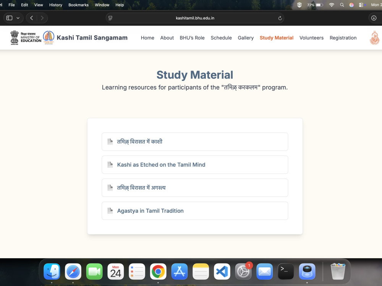Click the Kashi Tamil Sangamam emblem logo
382x286 pixels.
(x=49, y=38)
